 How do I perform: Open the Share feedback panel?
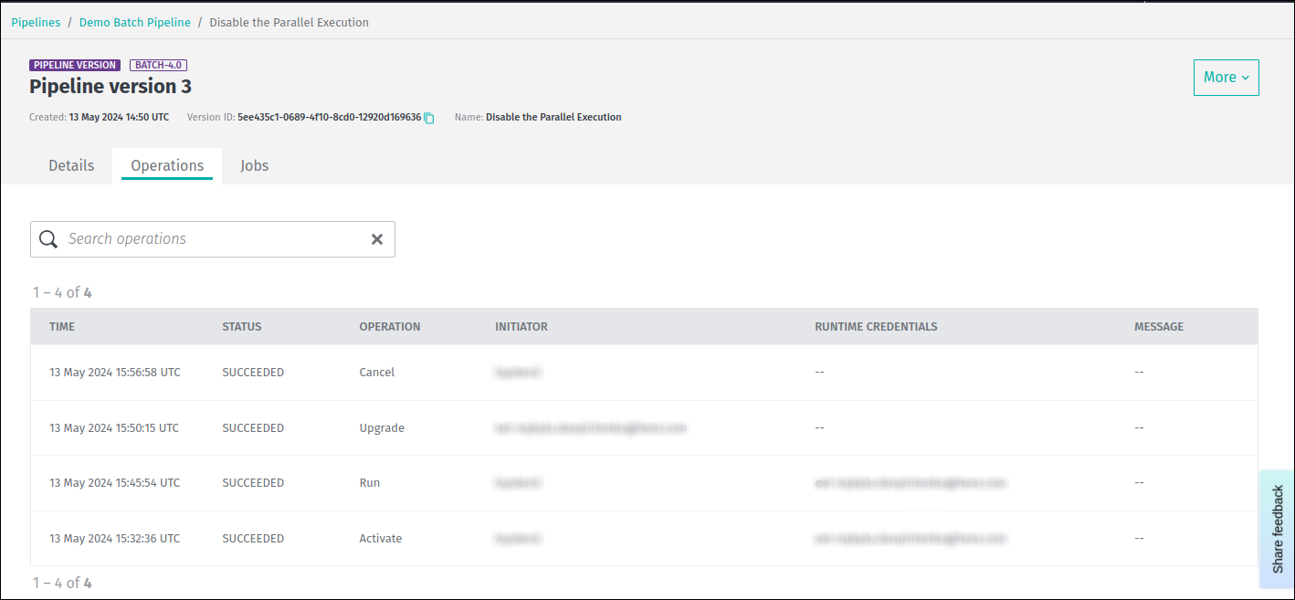(x=1278, y=530)
